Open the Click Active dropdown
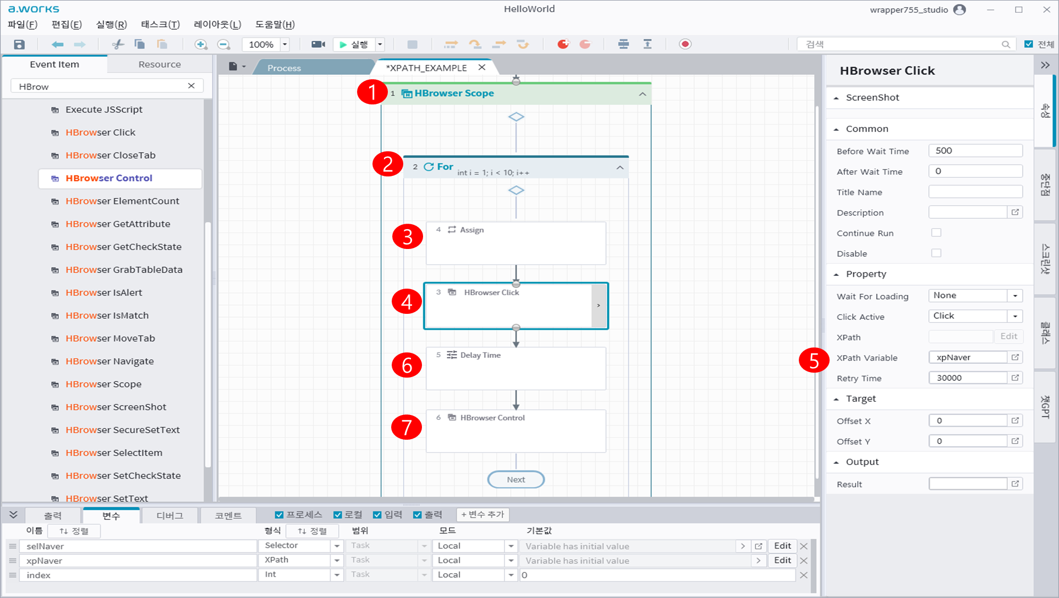 click(x=1015, y=316)
